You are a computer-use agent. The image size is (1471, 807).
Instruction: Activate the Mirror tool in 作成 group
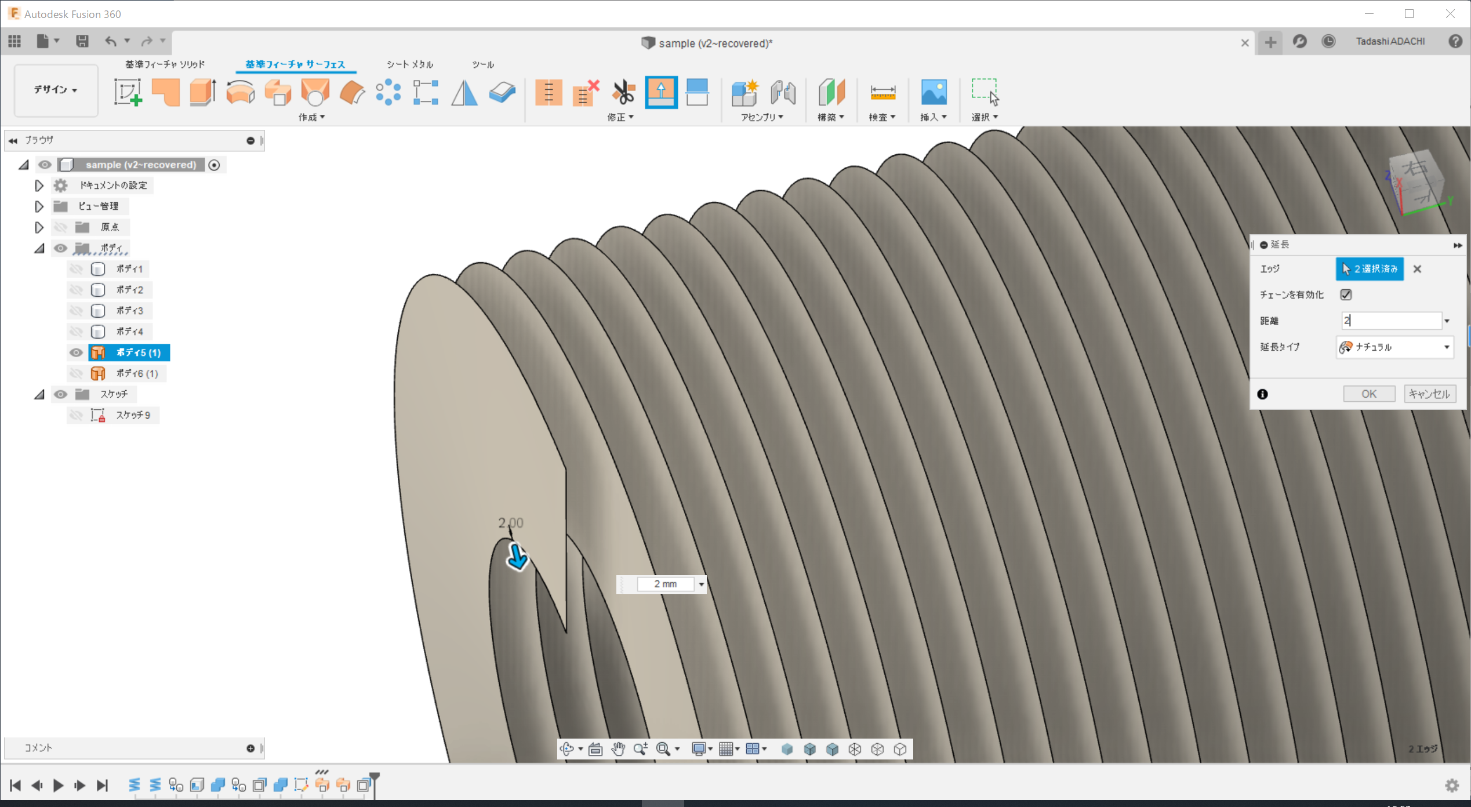[463, 92]
